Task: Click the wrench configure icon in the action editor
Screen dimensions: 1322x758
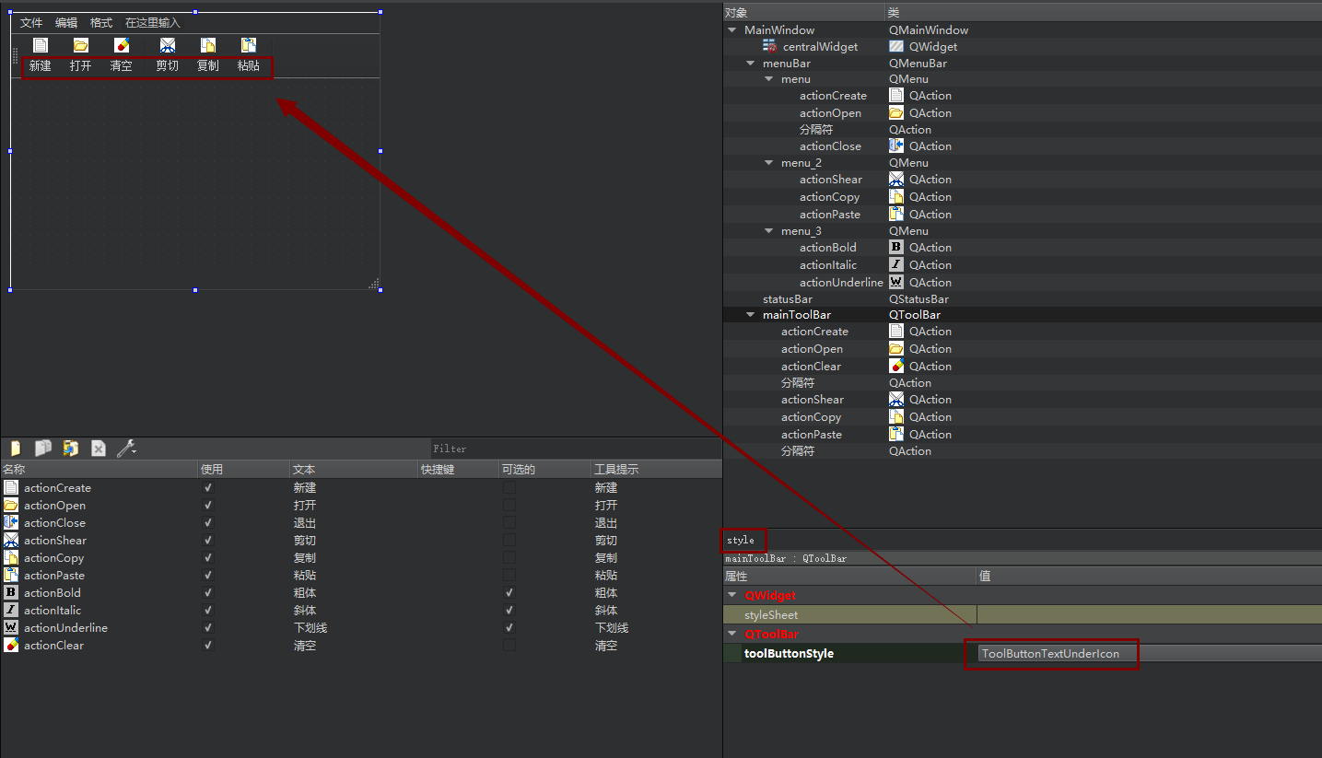Action: [x=126, y=449]
